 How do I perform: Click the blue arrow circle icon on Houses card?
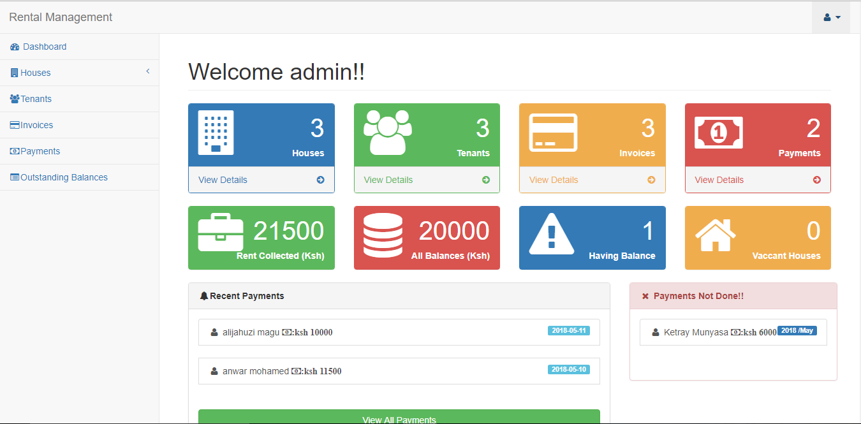pyautogui.click(x=321, y=180)
